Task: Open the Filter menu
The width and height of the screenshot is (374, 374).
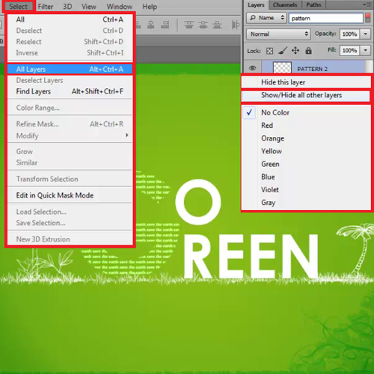Action: [x=46, y=7]
